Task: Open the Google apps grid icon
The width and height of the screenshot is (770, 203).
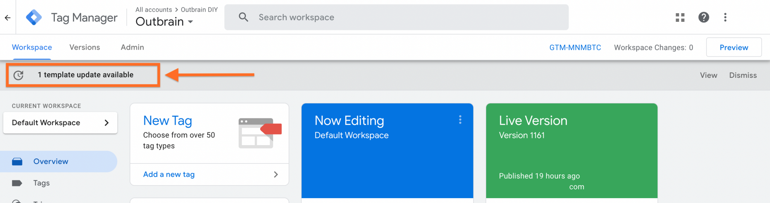Action: click(680, 17)
